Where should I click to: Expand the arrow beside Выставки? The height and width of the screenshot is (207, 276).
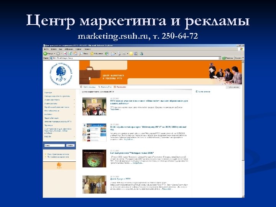[74, 114]
